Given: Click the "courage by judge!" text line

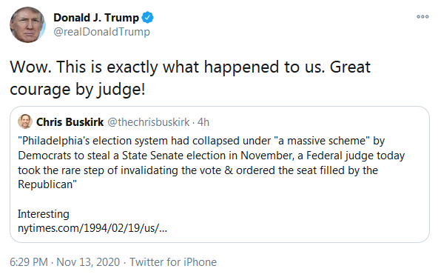Looking at the screenshot, I should point(78,90).
